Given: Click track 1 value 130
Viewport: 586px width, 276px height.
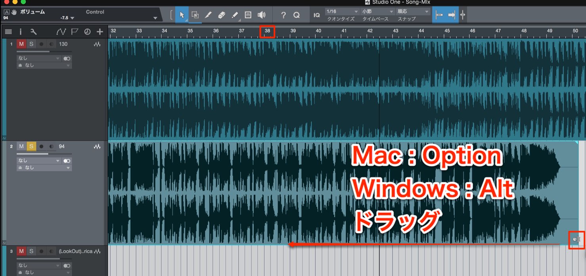Looking at the screenshot, I should coord(63,44).
